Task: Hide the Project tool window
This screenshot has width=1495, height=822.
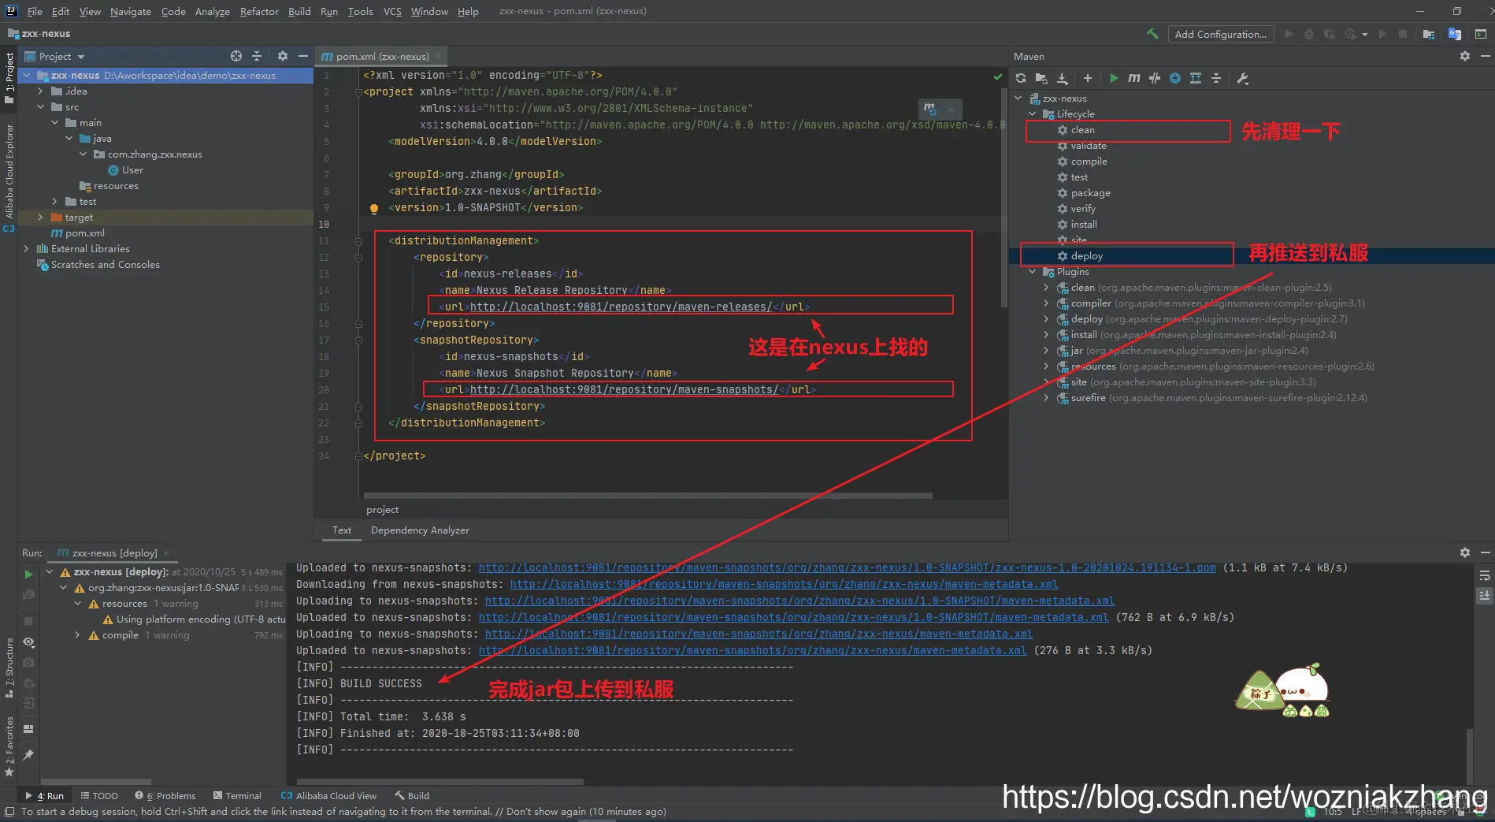Action: click(303, 56)
